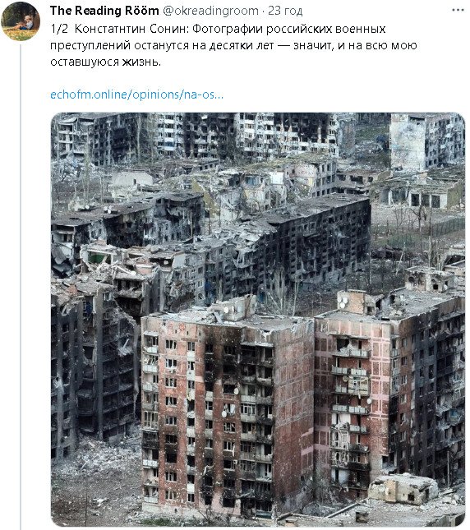The image size is (470, 530).
Task: Click the name 'Константин Сонин' in the tweet
Action: click(x=130, y=29)
